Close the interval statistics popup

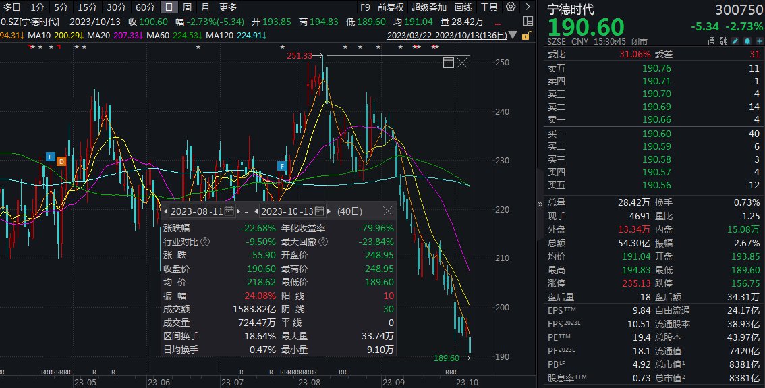pos(387,211)
